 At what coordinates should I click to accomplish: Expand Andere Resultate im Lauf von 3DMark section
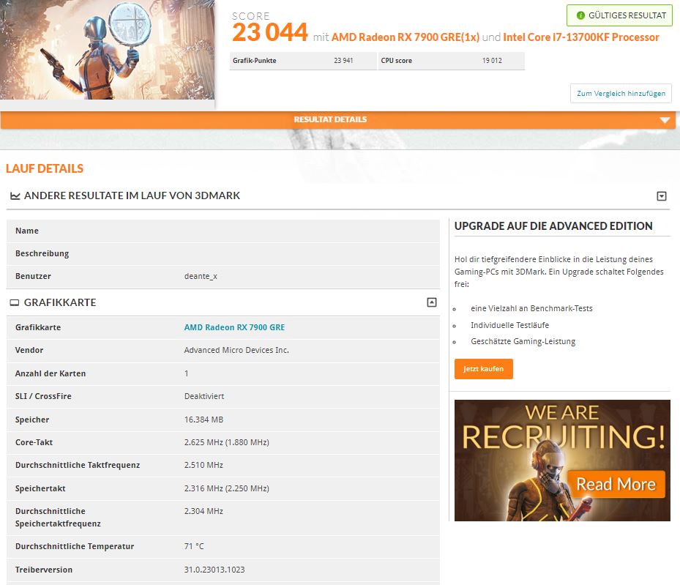[662, 196]
